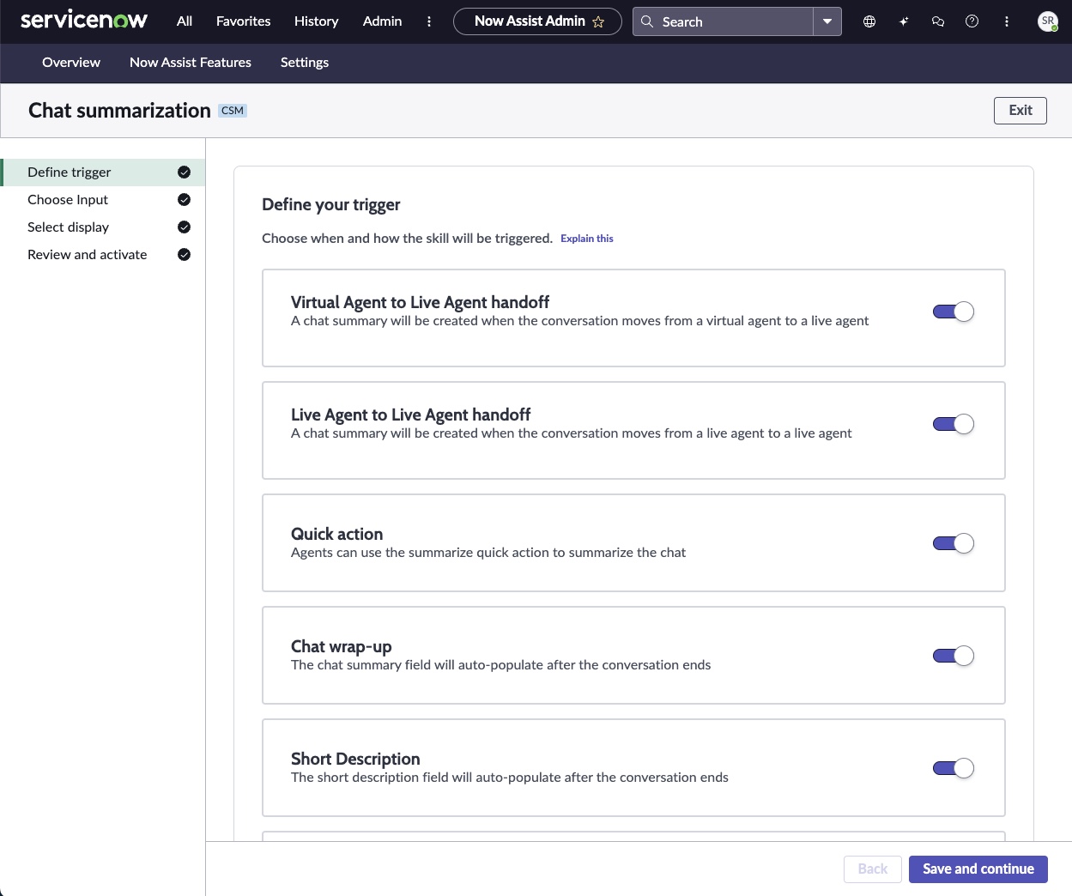This screenshot has width=1072, height=896.
Task: Switch off the Short Description toggle
Action: [x=954, y=768]
